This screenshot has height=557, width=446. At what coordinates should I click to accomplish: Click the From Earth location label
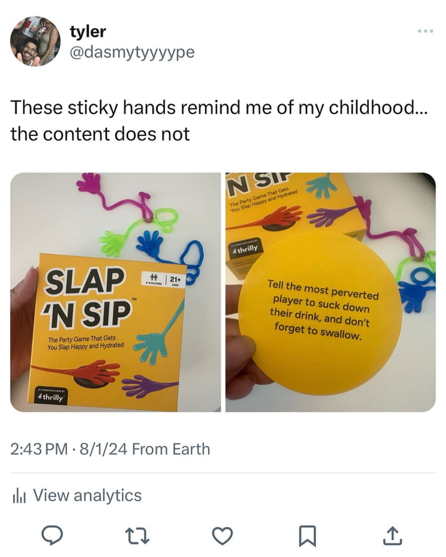pos(171,449)
